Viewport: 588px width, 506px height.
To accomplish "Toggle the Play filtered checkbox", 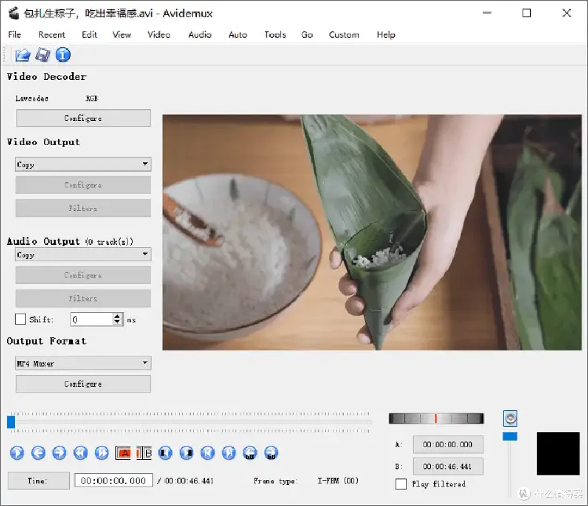I will (401, 484).
